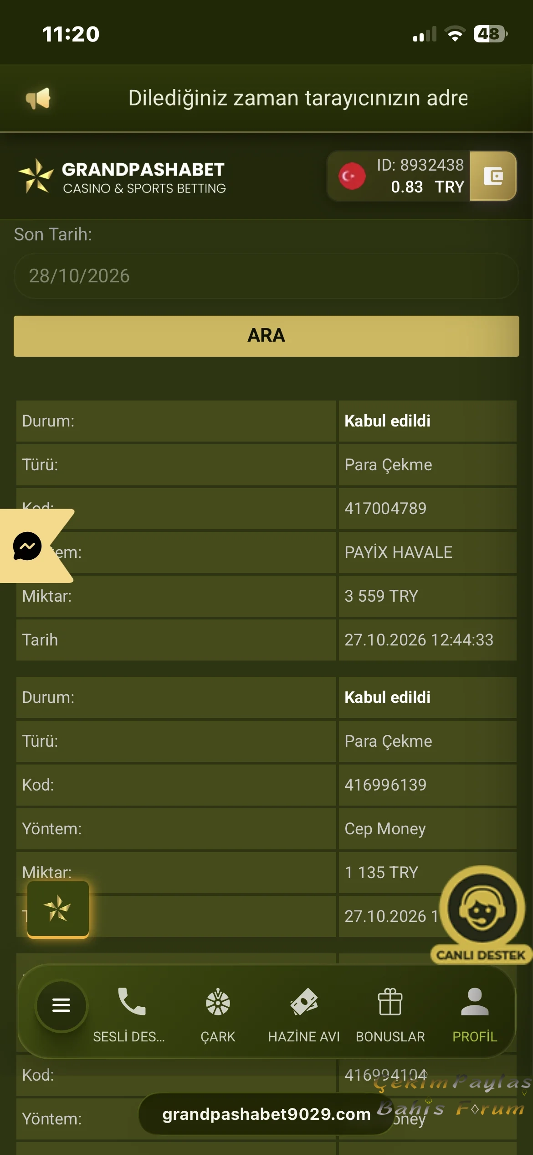Open the wallet icon beside the balance
This screenshot has width=533, height=1155.
click(493, 176)
